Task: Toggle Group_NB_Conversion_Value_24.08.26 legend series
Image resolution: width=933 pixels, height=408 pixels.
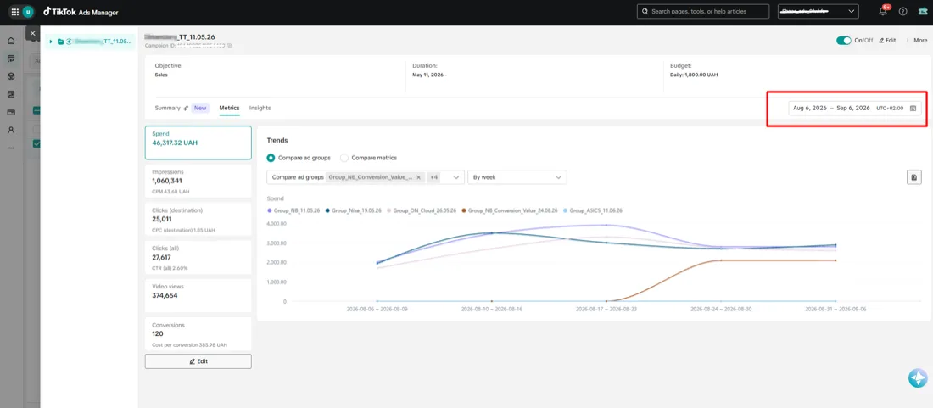Action: 511,210
